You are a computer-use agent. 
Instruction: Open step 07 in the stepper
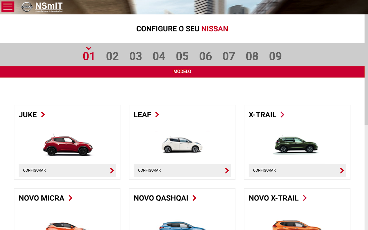click(229, 56)
